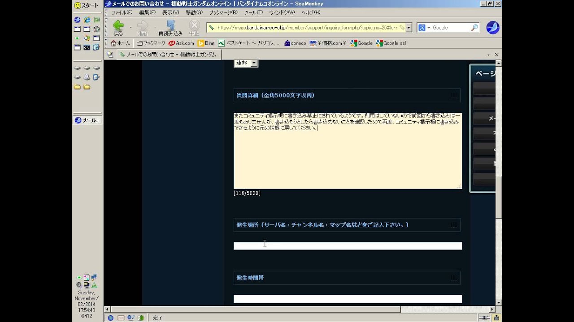Viewport: 574px width, 322px height.
Task: Click the 中止 stop button
Action: pyautogui.click(x=194, y=27)
